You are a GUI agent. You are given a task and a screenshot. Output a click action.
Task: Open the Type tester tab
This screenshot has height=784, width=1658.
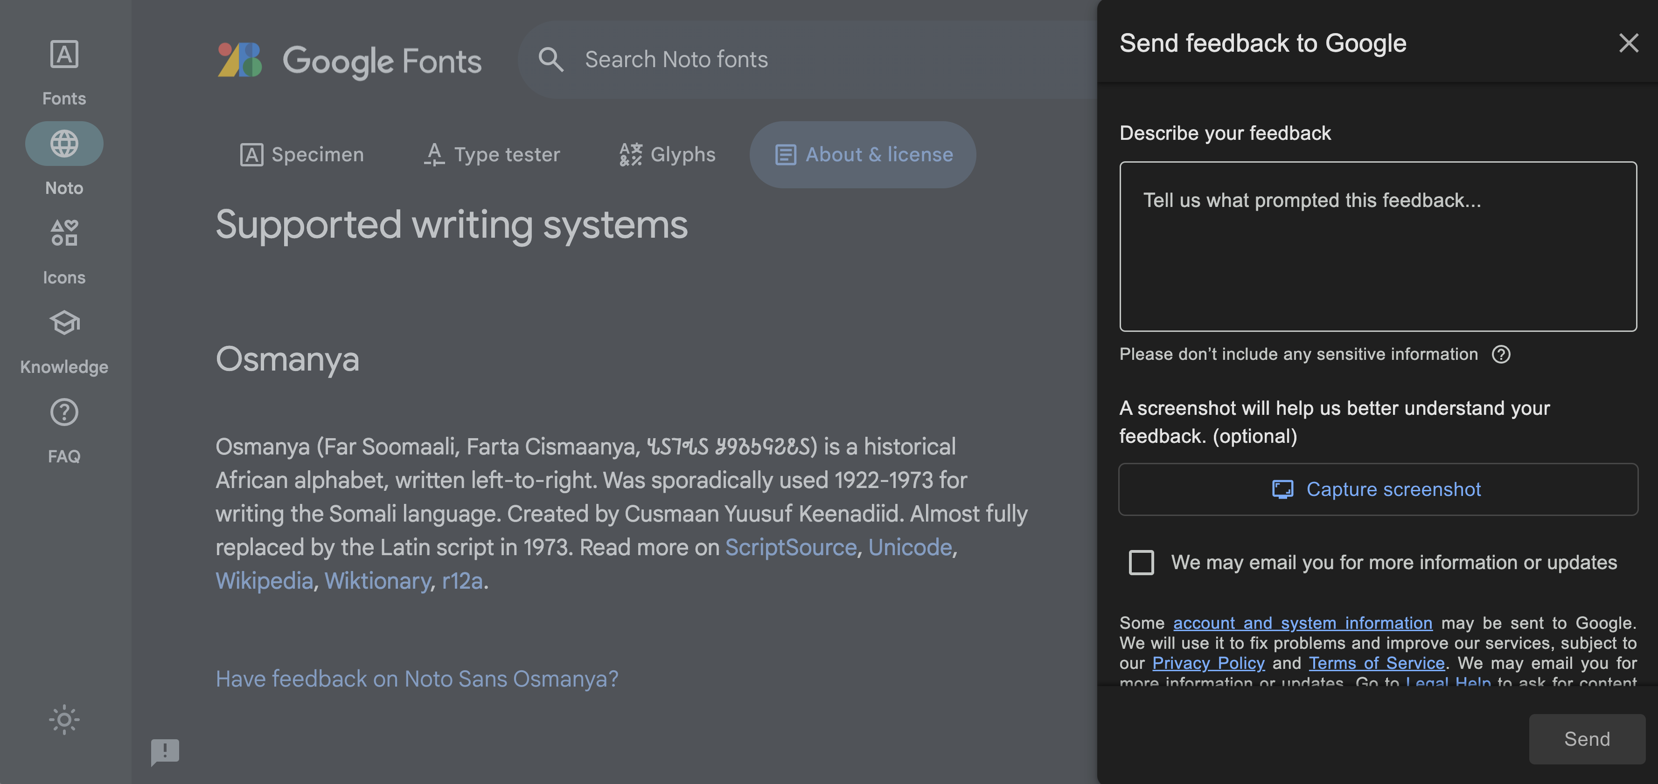point(492,154)
